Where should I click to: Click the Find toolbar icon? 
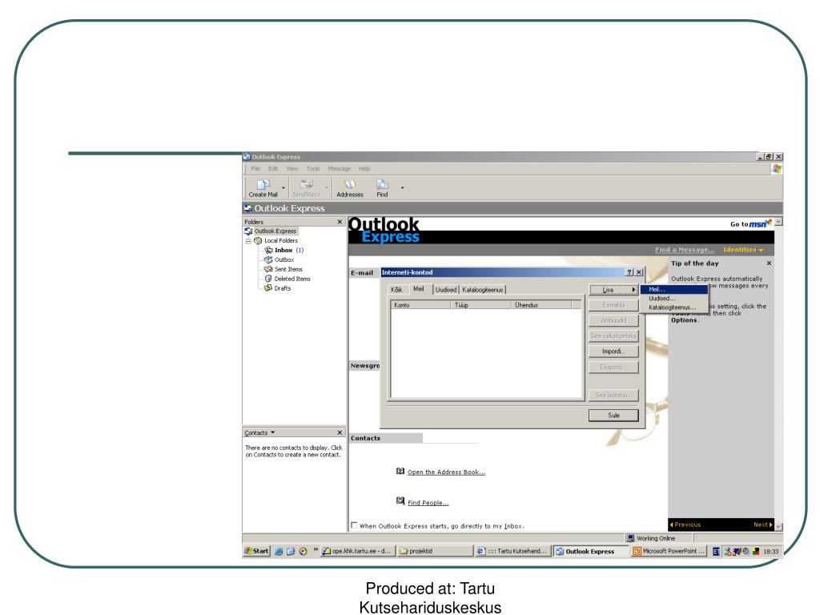(382, 188)
